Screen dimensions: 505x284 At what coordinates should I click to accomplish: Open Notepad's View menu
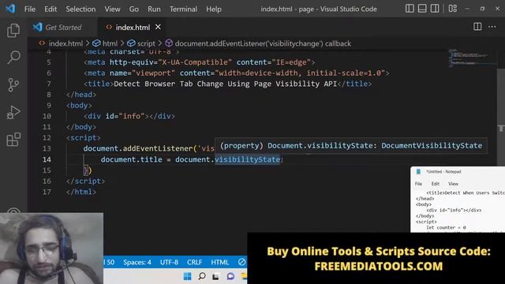pyautogui.click(x=453, y=184)
